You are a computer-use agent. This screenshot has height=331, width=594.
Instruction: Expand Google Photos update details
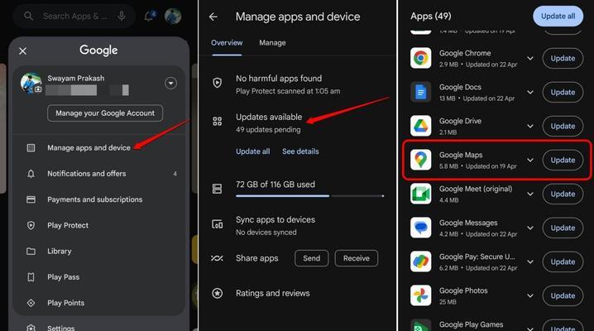[530, 295]
